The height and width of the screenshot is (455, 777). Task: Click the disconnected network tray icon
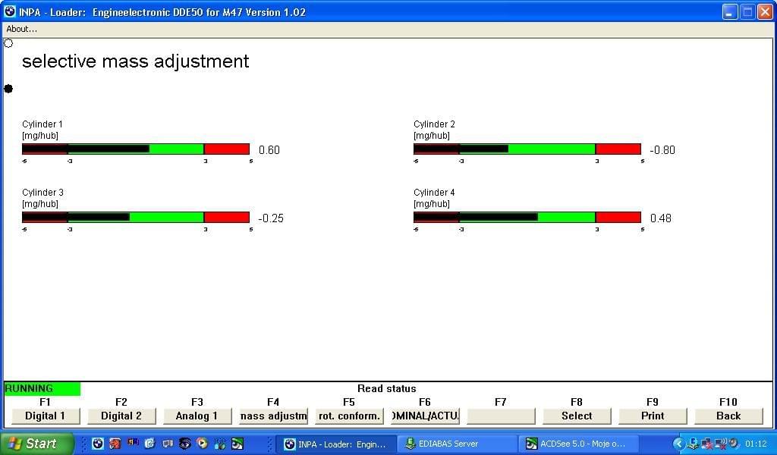(x=706, y=444)
